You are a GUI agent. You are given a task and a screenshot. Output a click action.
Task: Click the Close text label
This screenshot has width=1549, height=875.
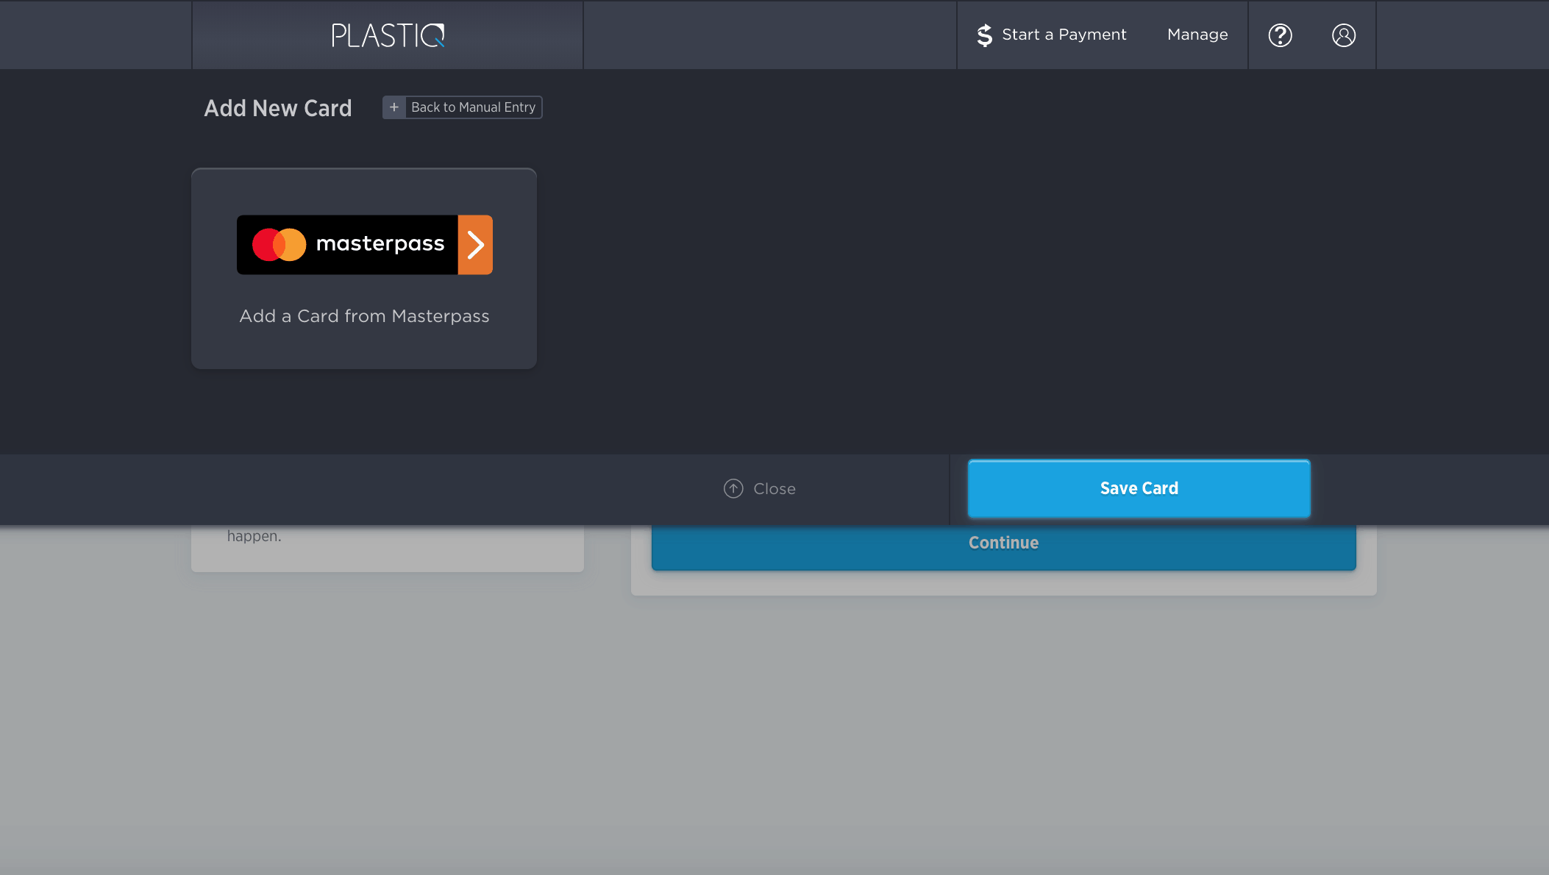(774, 489)
